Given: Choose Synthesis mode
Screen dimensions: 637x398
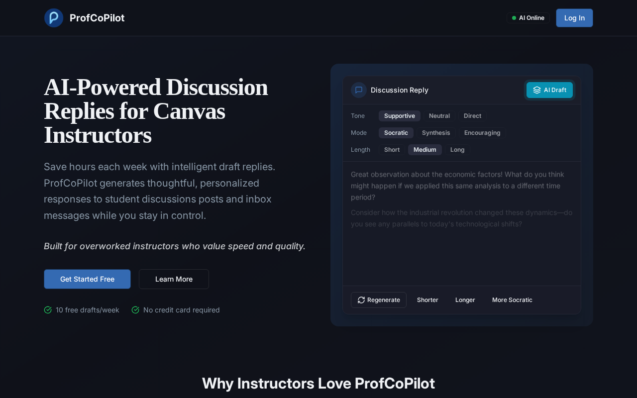Looking at the screenshot, I should (436, 133).
